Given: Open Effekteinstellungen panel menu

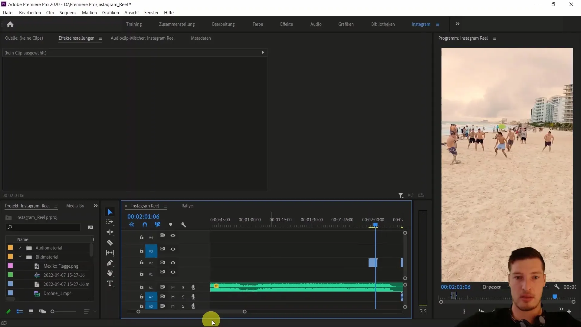Looking at the screenshot, I should [x=100, y=38].
